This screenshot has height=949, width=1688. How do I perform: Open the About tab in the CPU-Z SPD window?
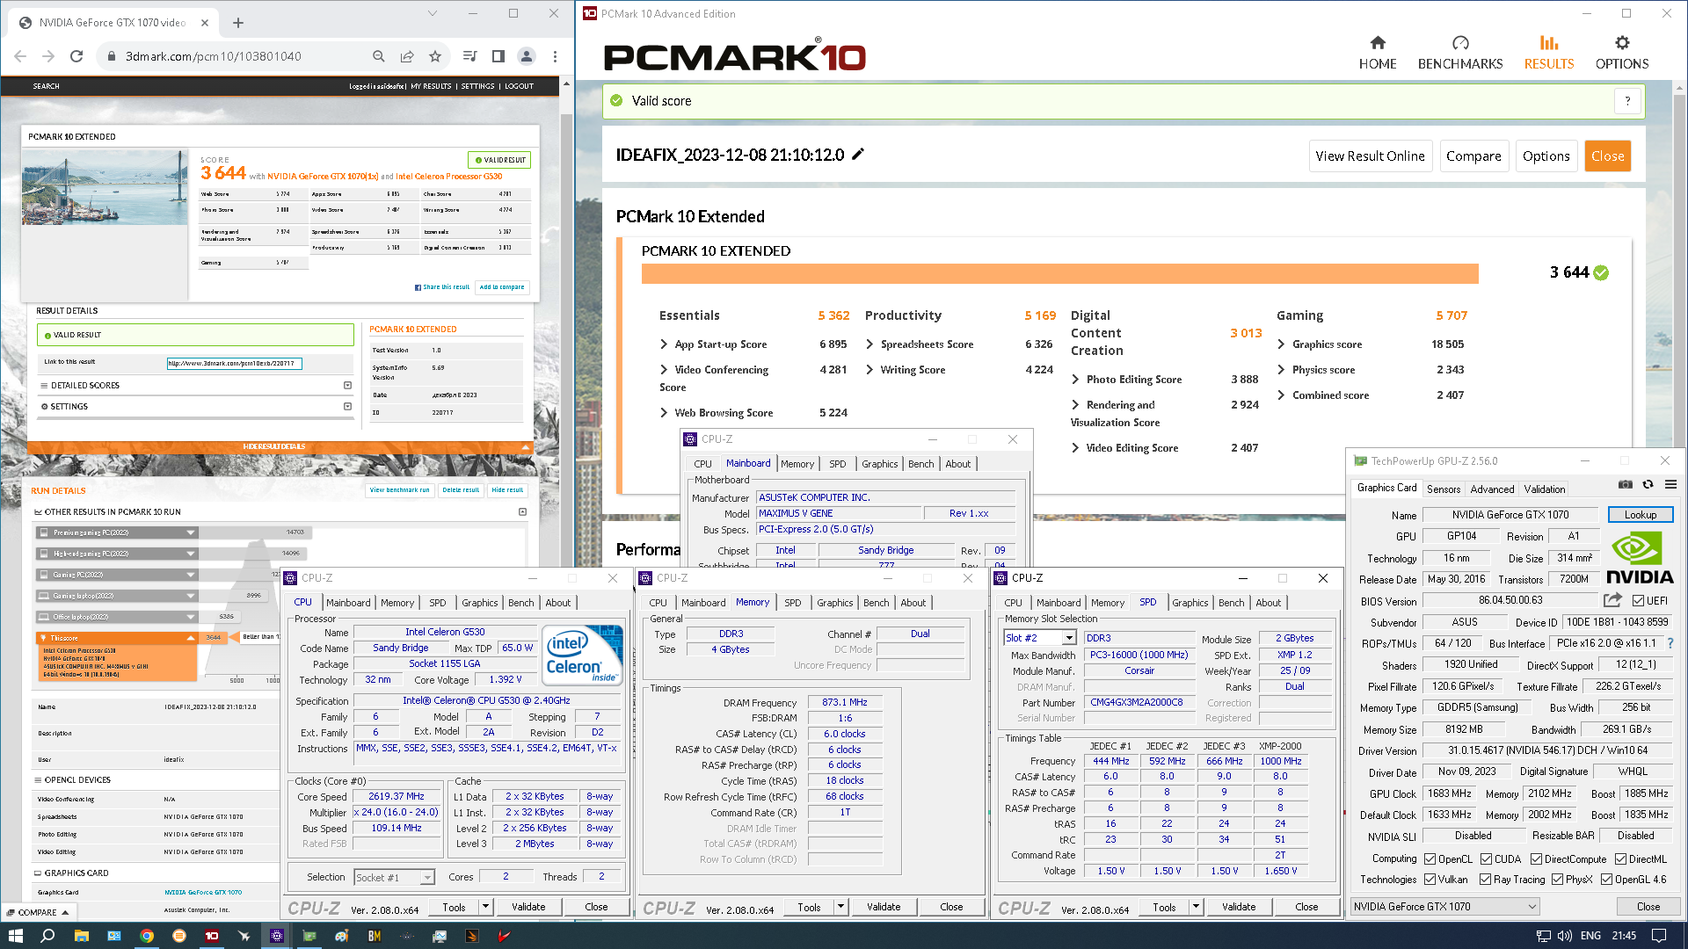click(1268, 603)
